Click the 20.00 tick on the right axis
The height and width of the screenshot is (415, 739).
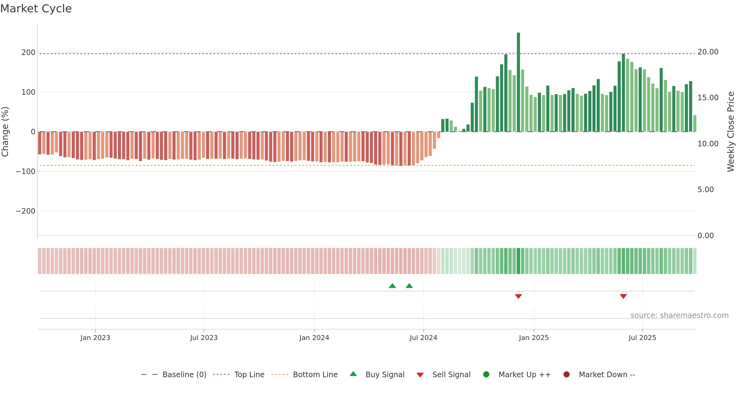708,52
